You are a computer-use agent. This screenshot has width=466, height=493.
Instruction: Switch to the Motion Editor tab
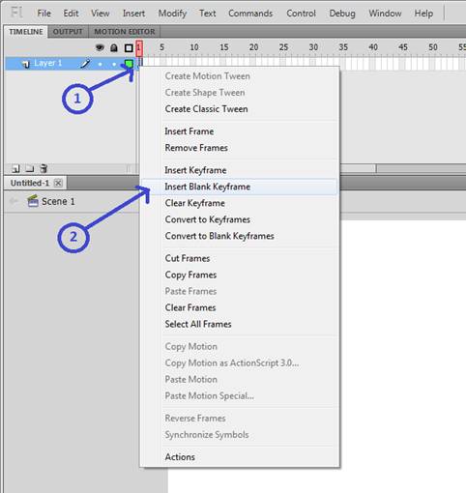[x=125, y=32]
